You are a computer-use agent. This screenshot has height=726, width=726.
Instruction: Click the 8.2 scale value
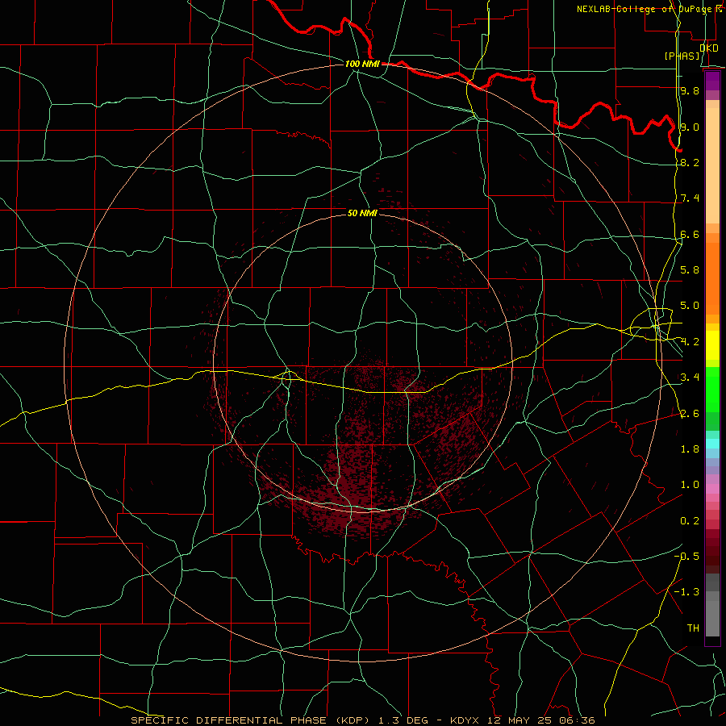[x=690, y=162]
